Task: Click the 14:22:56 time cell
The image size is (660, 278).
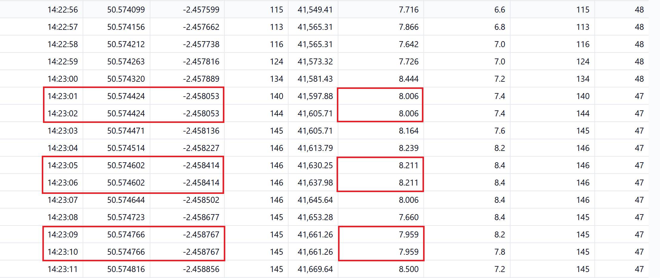Action: (63, 10)
